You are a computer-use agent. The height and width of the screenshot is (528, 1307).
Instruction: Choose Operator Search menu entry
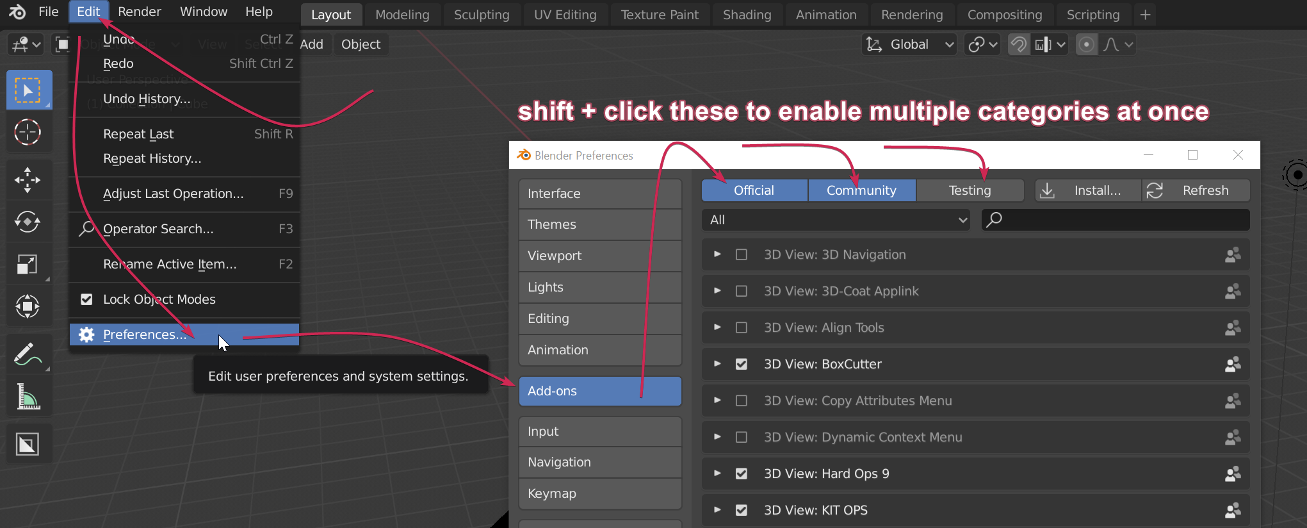(184, 229)
